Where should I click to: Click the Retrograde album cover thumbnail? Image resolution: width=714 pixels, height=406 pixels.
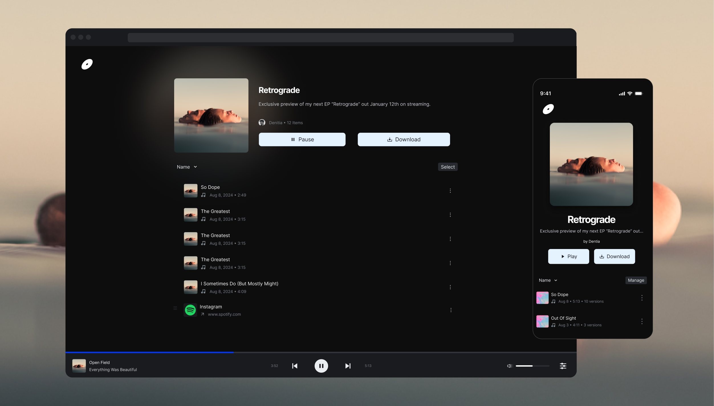tap(211, 115)
